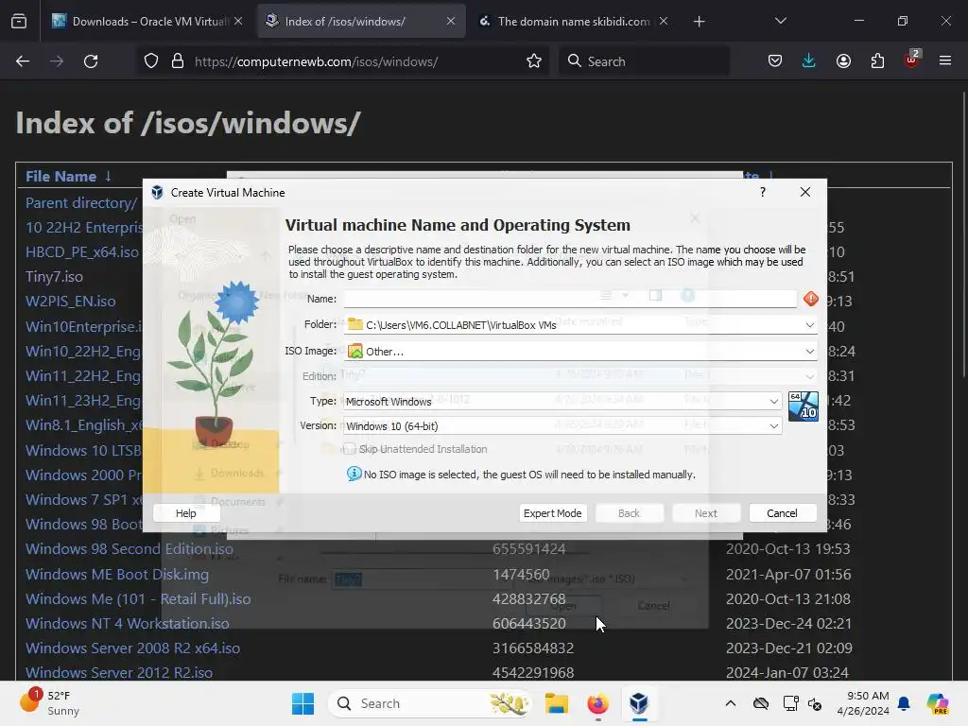Close the Downloads VirtualBox tab
The image size is (968, 726).
pyautogui.click(x=238, y=21)
